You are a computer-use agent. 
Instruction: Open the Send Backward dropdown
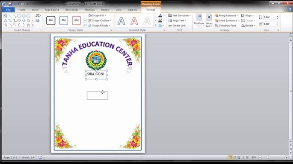227,20
